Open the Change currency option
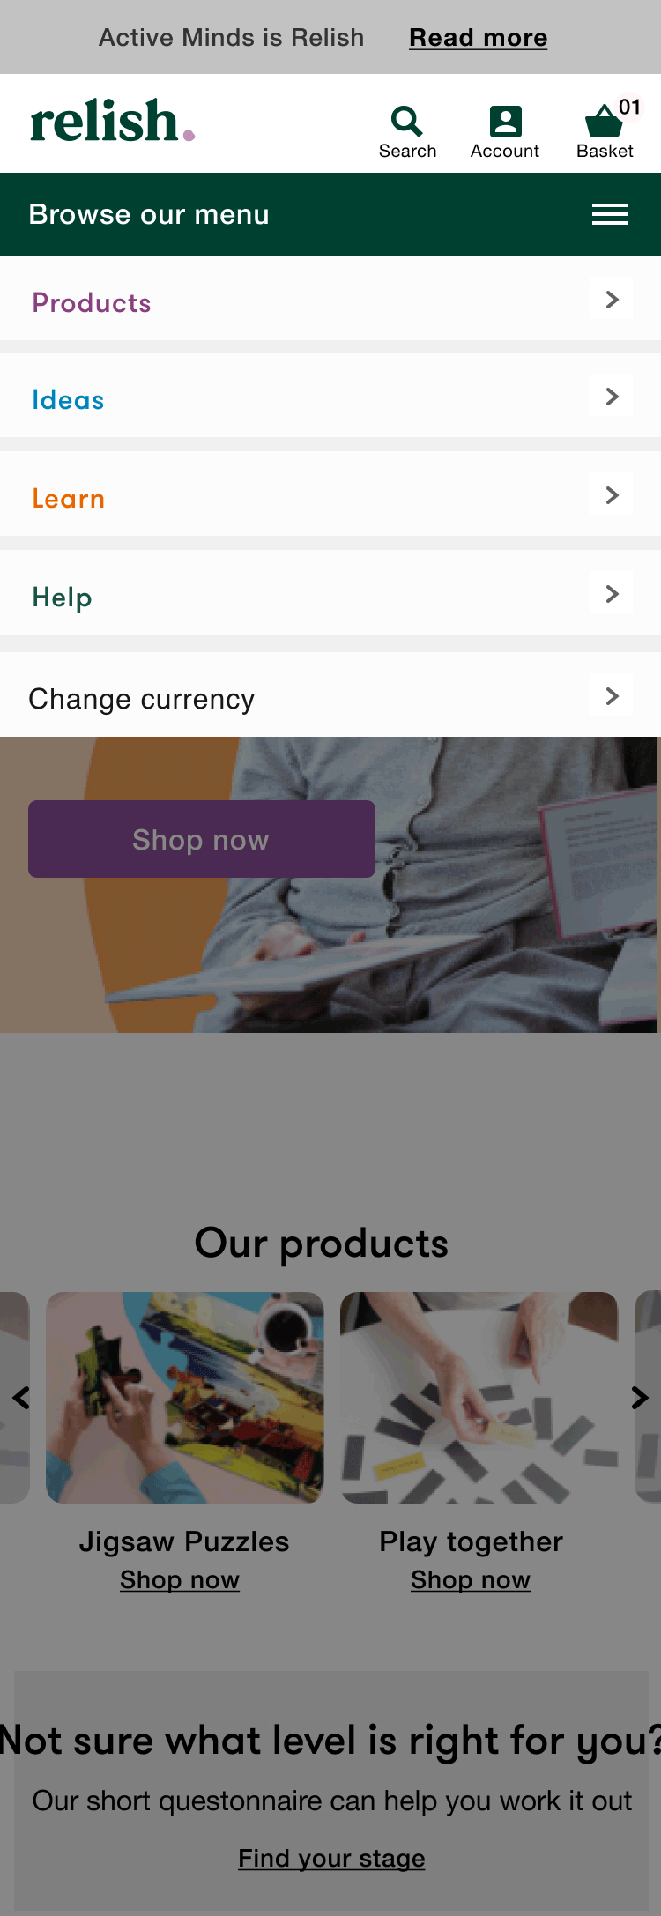 (330, 697)
